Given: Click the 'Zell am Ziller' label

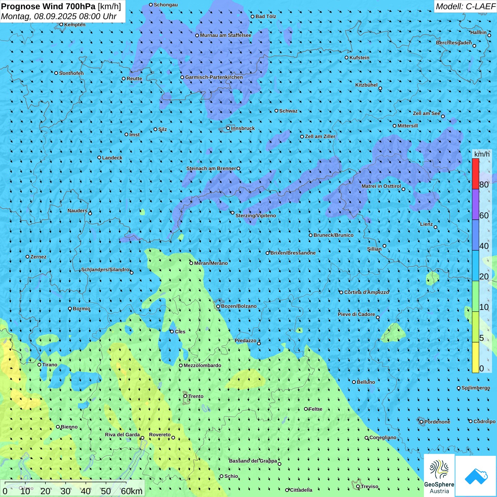Looking at the screenshot, I should [x=320, y=136].
